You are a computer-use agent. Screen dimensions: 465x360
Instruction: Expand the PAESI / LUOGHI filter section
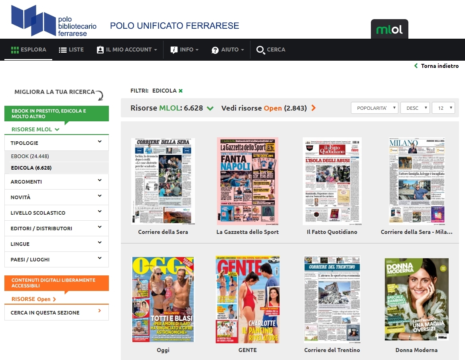56,259
